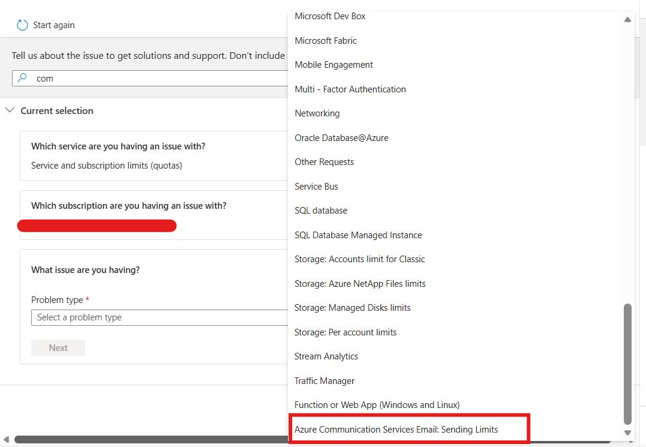Pick Storage: Per account limits

click(x=345, y=332)
